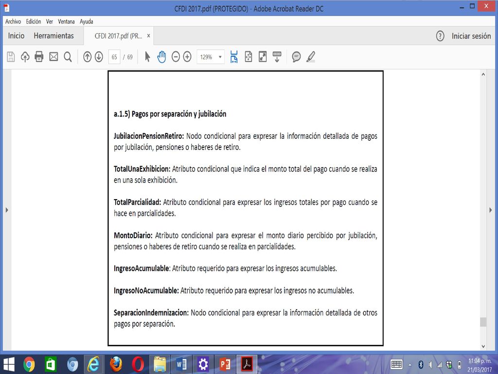
Task: Open Firefox from the taskbar
Action: pyautogui.click(x=116, y=364)
